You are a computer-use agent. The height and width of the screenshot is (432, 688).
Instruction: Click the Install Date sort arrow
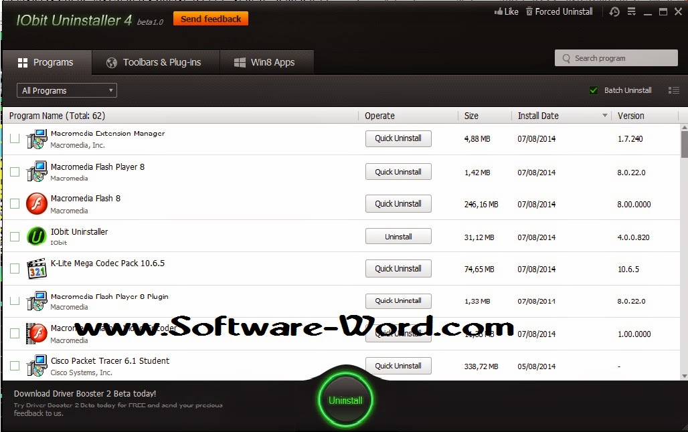pos(604,115)
